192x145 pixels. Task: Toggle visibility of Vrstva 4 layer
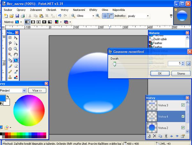click(x=183, y=116)
